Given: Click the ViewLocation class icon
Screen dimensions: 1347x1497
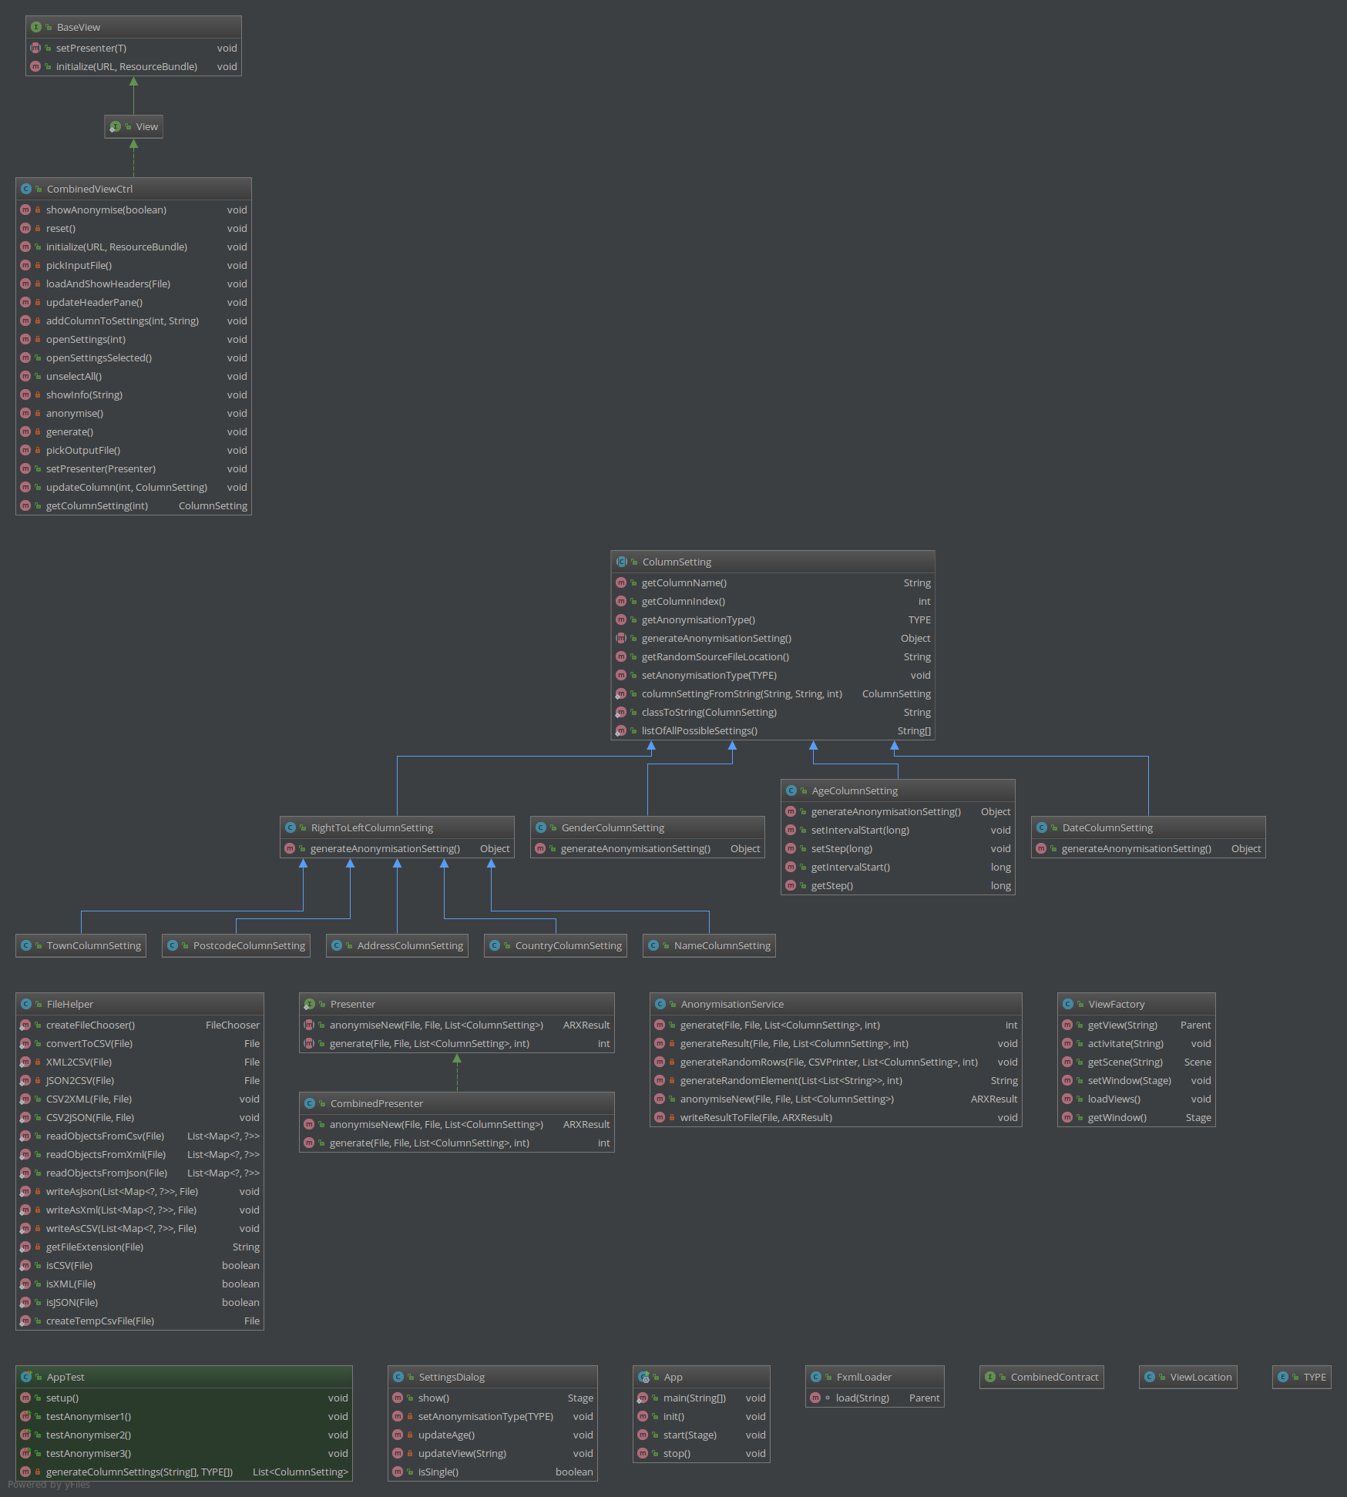Looking at the screenshot, I should click(1149, 1377).
